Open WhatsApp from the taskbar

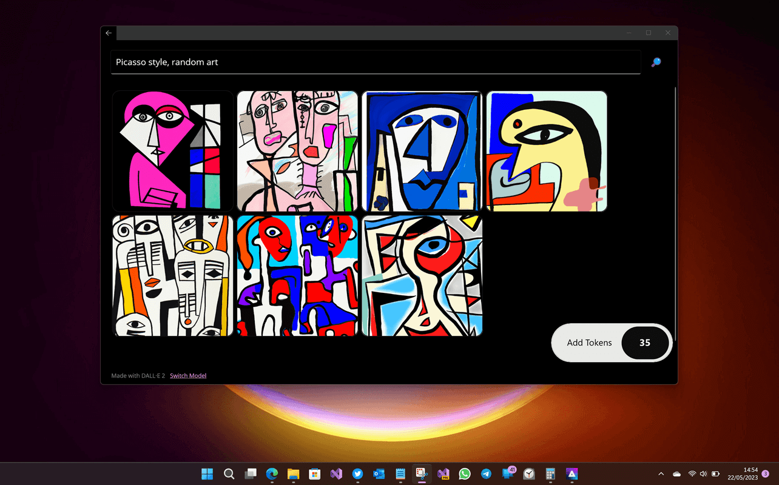[465, 473]
